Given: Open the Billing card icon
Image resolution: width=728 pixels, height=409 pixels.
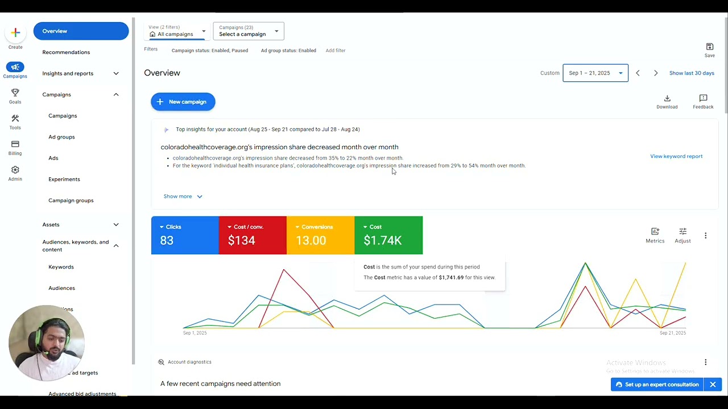Looking at the screenshot, I should click(x=15, y=144).
